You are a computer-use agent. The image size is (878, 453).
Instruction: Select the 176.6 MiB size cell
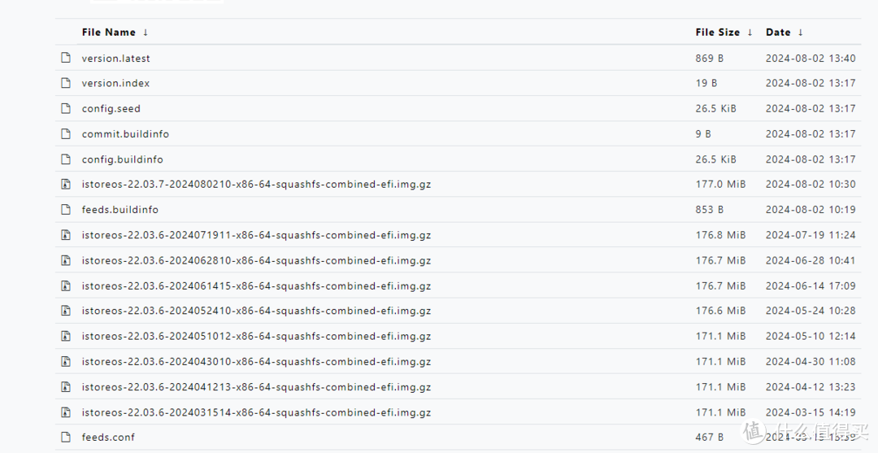click(720, 311)
